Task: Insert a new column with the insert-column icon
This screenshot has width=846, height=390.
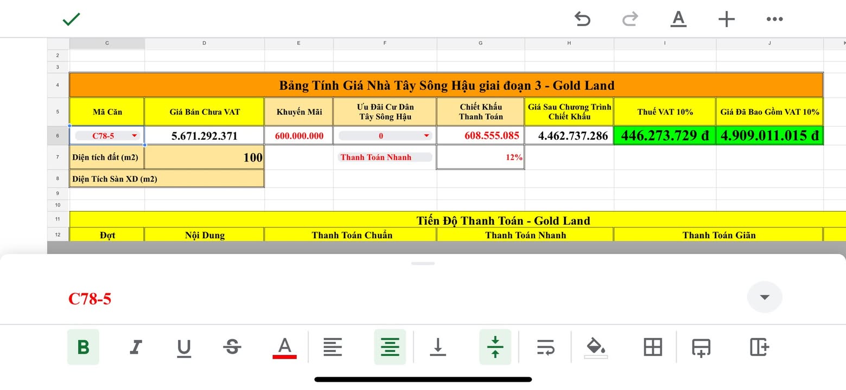Action: pyautogui.click(x=758, y=347)
